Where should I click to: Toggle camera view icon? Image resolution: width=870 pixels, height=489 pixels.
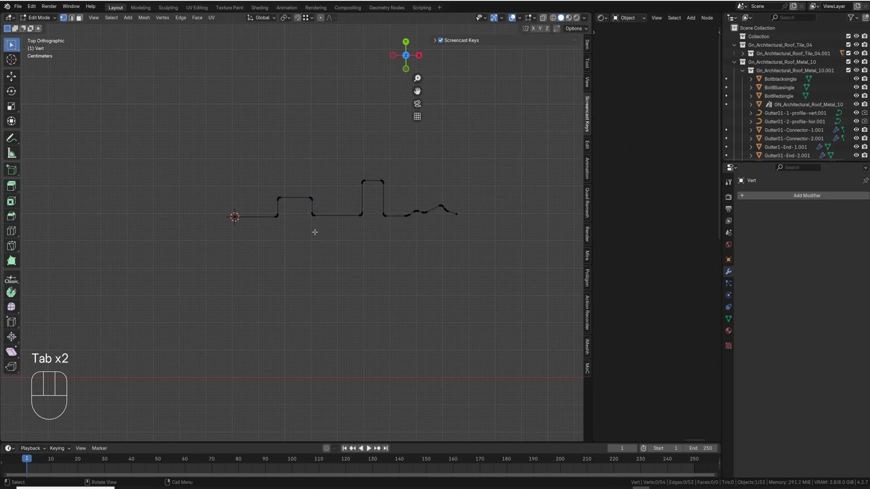click(417, 104)
